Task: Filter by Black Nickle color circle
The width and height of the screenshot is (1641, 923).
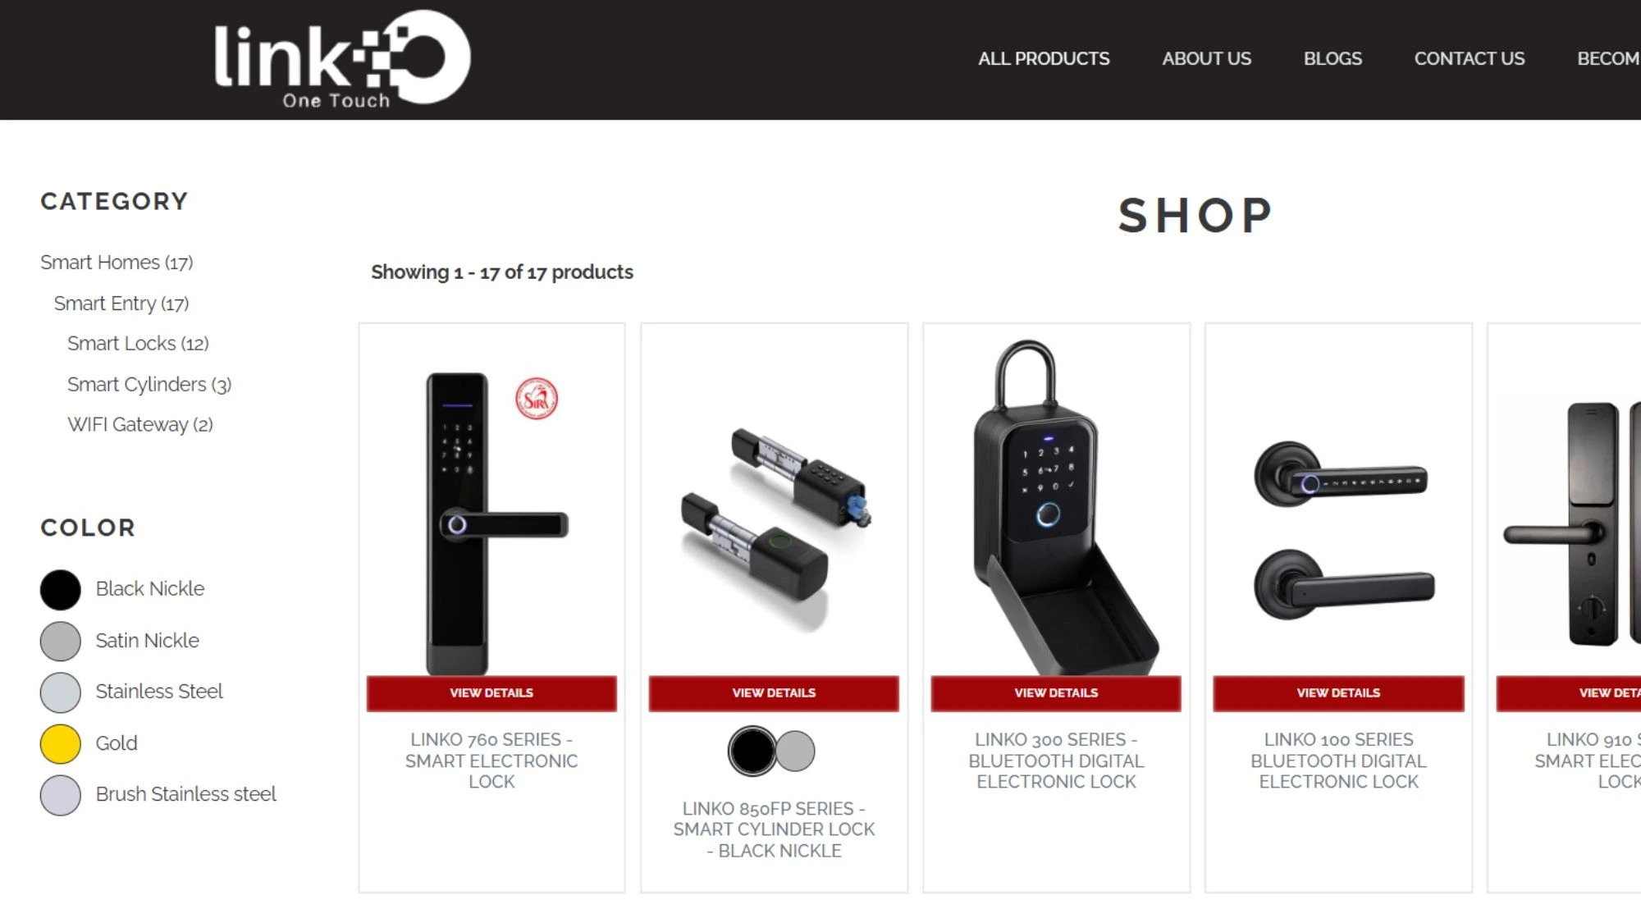Action: click(x=61, y=589)
